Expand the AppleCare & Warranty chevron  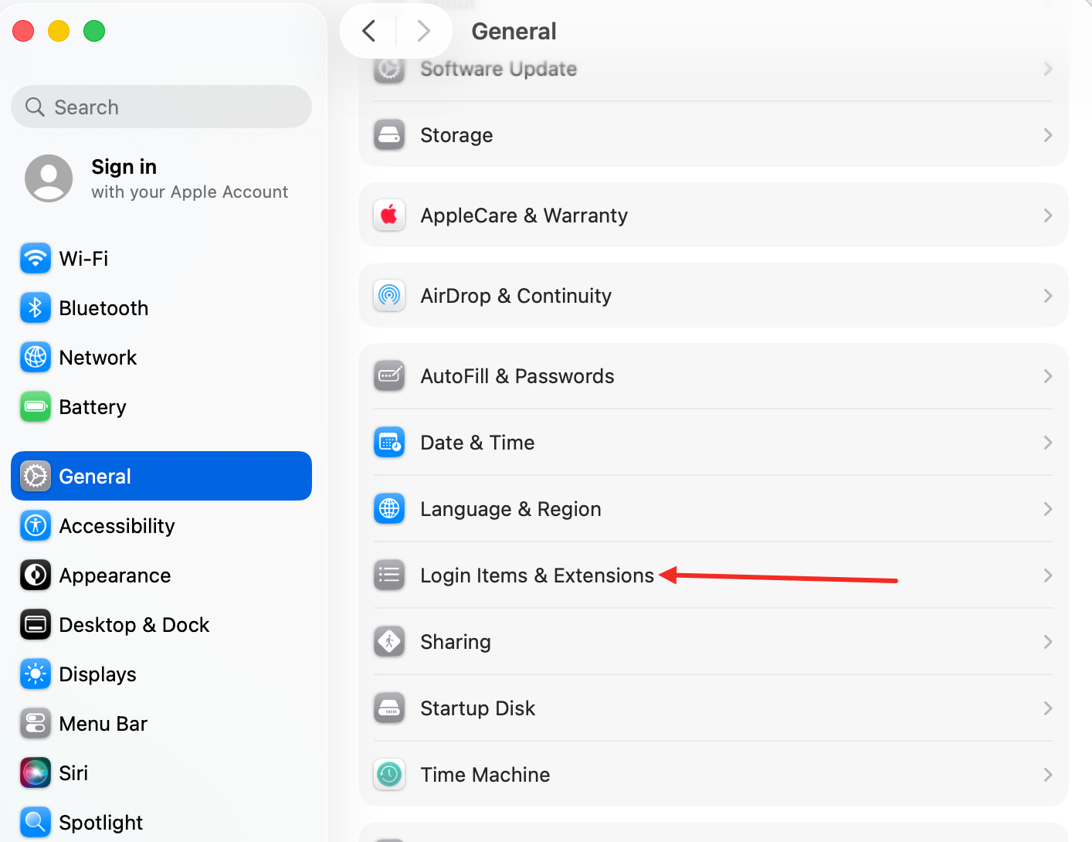click(x=1048, y=216)
